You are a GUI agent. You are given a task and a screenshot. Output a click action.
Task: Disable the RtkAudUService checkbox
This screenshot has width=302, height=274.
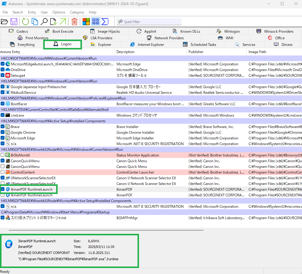2,92
